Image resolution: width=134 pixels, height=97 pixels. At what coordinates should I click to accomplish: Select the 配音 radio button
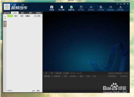click(78, 76)
